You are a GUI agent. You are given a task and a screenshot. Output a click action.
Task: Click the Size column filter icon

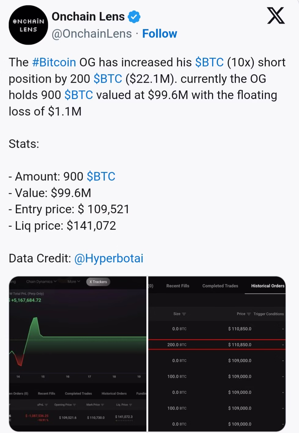click(184, 314)
